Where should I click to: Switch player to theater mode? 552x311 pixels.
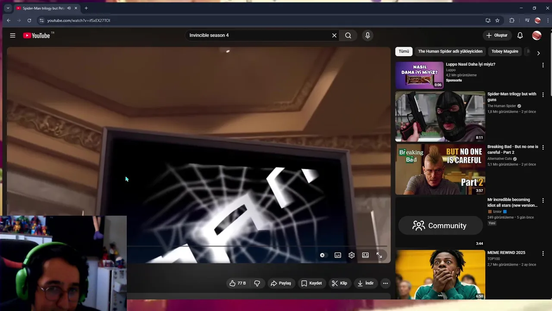point(365,255)
